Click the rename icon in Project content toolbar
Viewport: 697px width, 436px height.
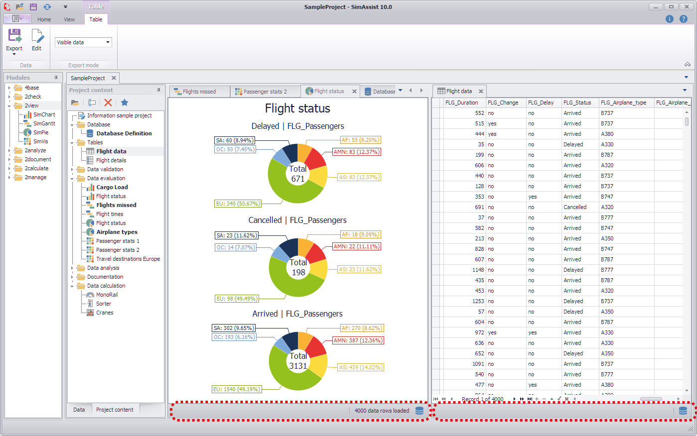[92, 103]
